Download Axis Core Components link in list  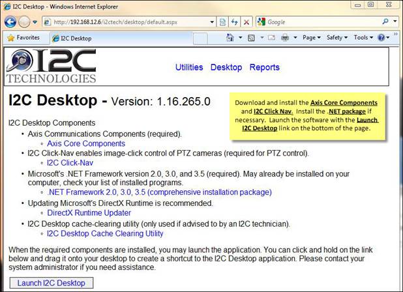(86, 143)
